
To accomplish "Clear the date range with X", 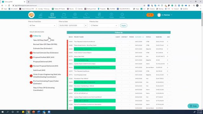I will 86,25.
